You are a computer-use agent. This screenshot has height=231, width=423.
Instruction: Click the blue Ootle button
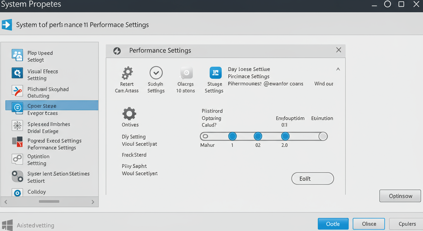pos(333,224)
